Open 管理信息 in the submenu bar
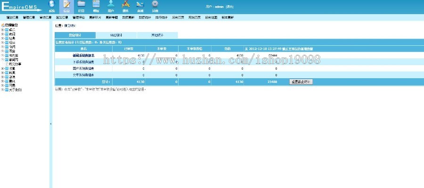Image resolution: width=424 pixels, height=188 pixels. (x=29, y=17)
